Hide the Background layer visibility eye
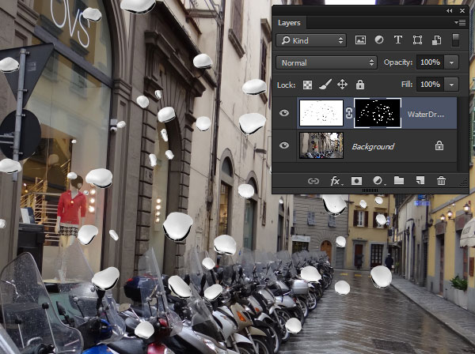The image size is (475, 354). 284,146
